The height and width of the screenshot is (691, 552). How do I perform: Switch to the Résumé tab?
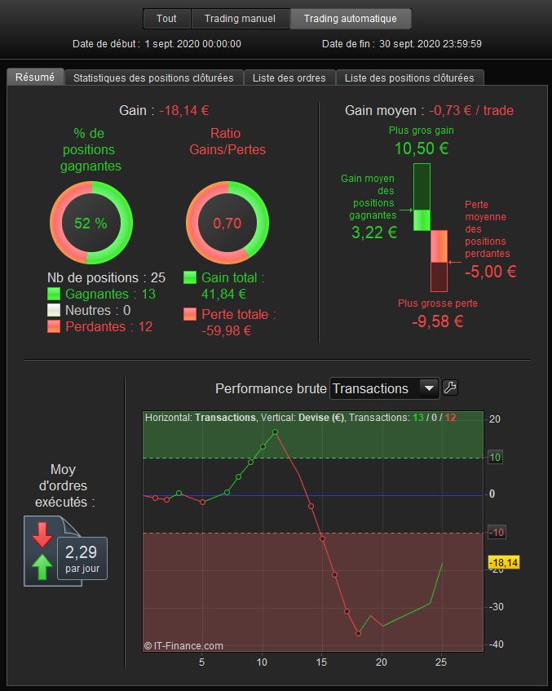35,78
